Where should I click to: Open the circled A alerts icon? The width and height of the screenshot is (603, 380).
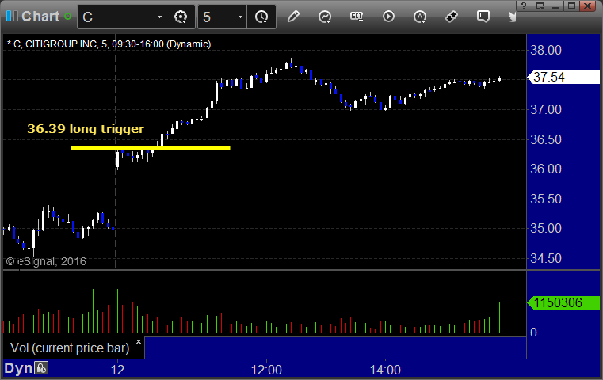click(420, 17)
